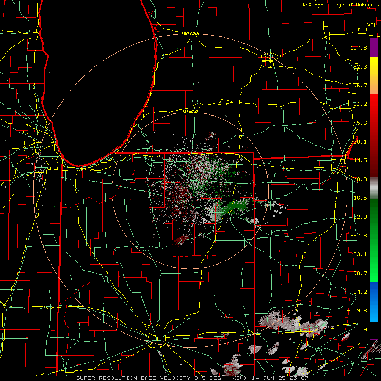Click the Super-Resolution Base Velocity caption at the bottom
The height and width of the screenshot is (381, 381).
point(193,378)
